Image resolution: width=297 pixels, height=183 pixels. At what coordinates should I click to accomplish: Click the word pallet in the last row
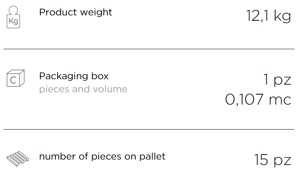(x=153, y=156)
